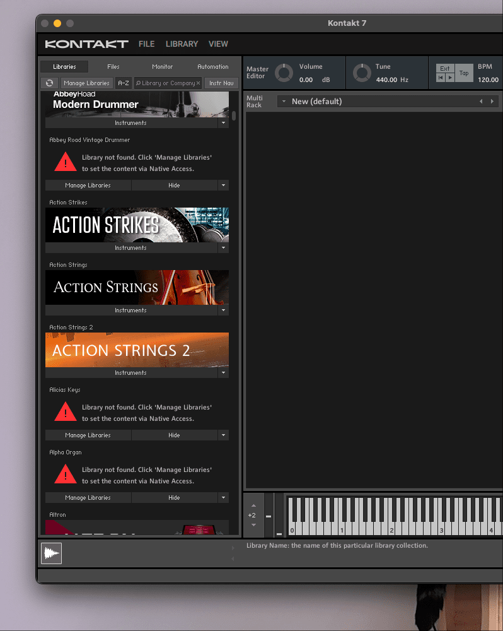This screenshot has width=503, height=631.
Task: Toggle the Instr Nav pane
Action: 221,83
